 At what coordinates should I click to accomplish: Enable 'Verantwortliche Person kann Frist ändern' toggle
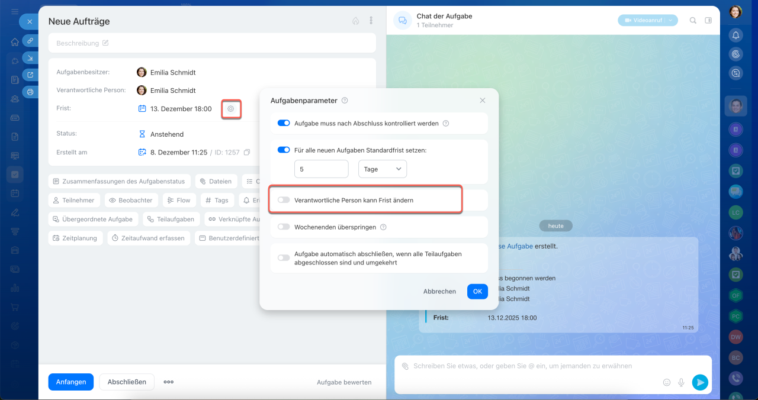coord(284,200)
